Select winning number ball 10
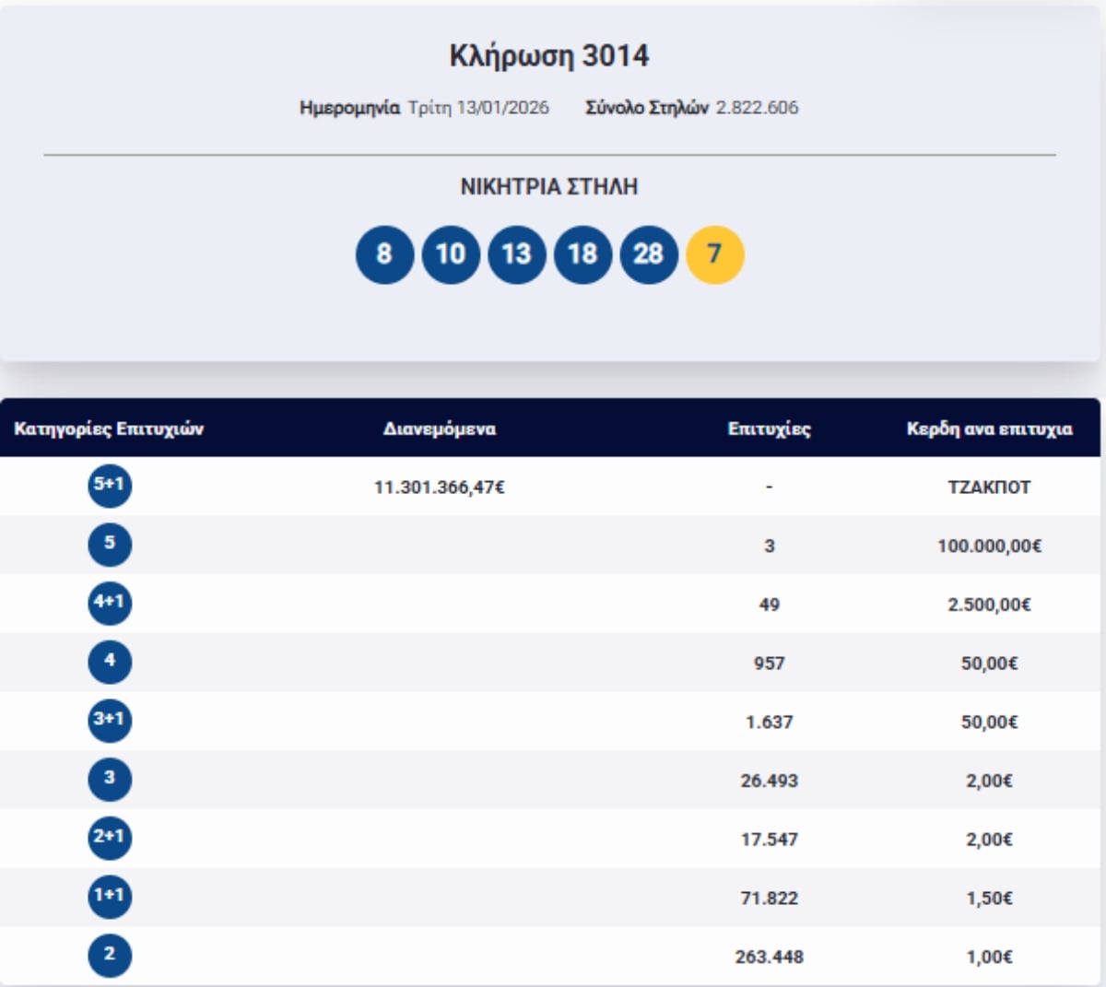 [x=451, y=254]
